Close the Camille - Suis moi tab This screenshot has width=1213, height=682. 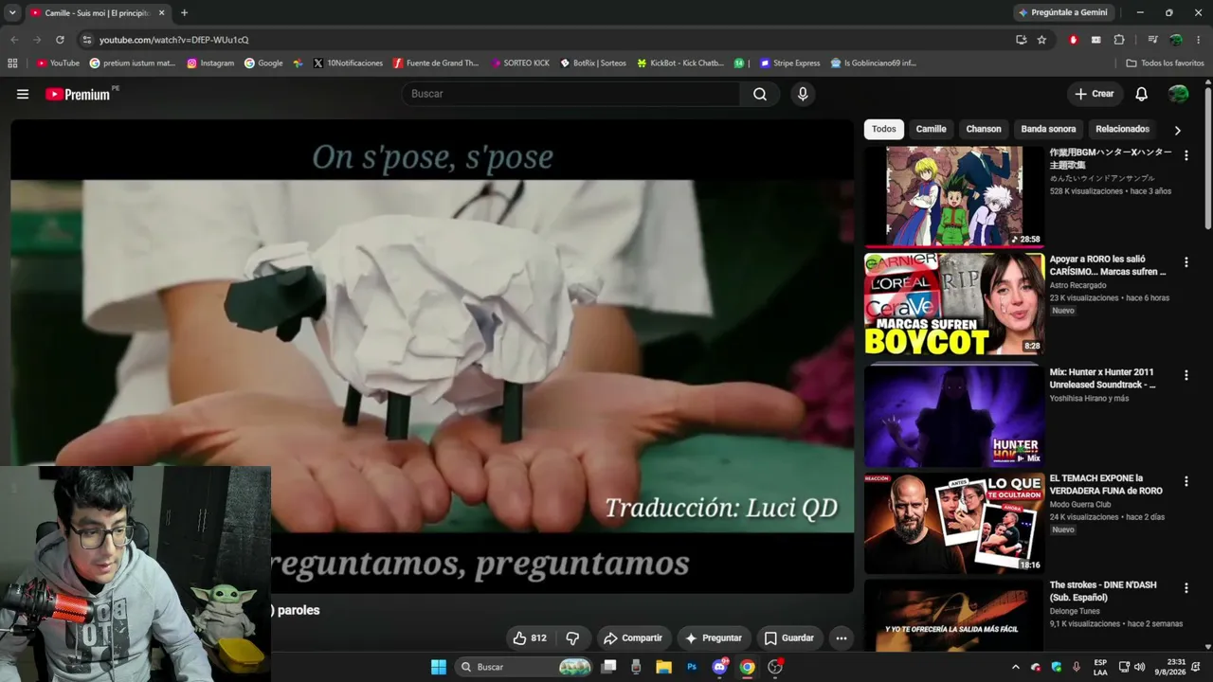click(162, 13)
